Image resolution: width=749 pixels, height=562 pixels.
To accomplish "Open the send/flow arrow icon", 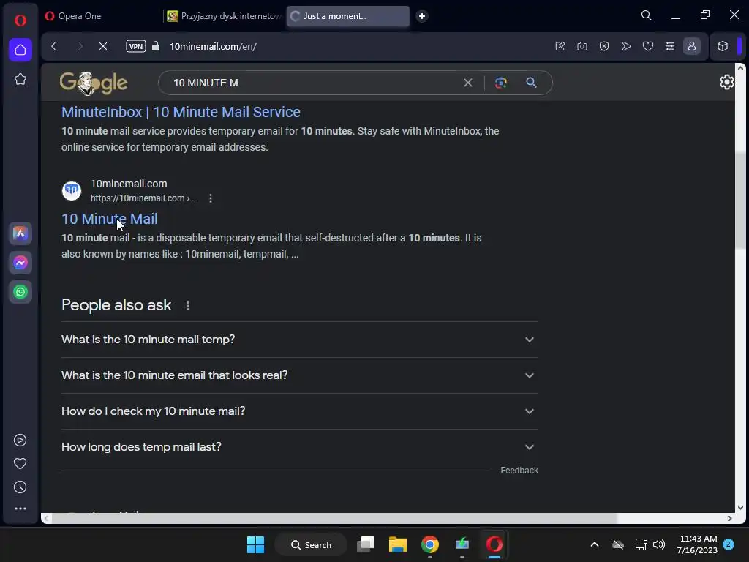I will coord(626,46).
